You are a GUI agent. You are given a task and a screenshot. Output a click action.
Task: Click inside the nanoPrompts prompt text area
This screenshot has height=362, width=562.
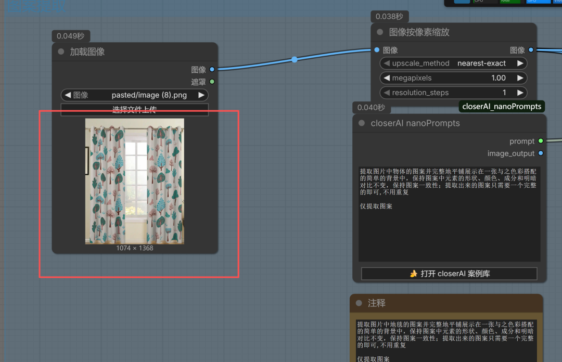[x=450, y=214]
